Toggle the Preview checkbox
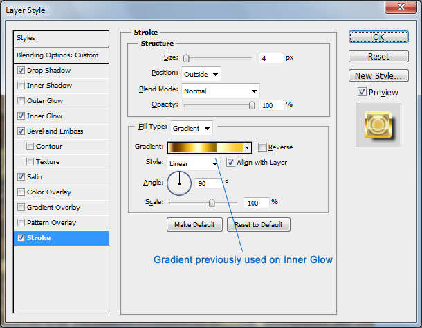Screen dimensions: 422x328 click(x=362, y=92)
